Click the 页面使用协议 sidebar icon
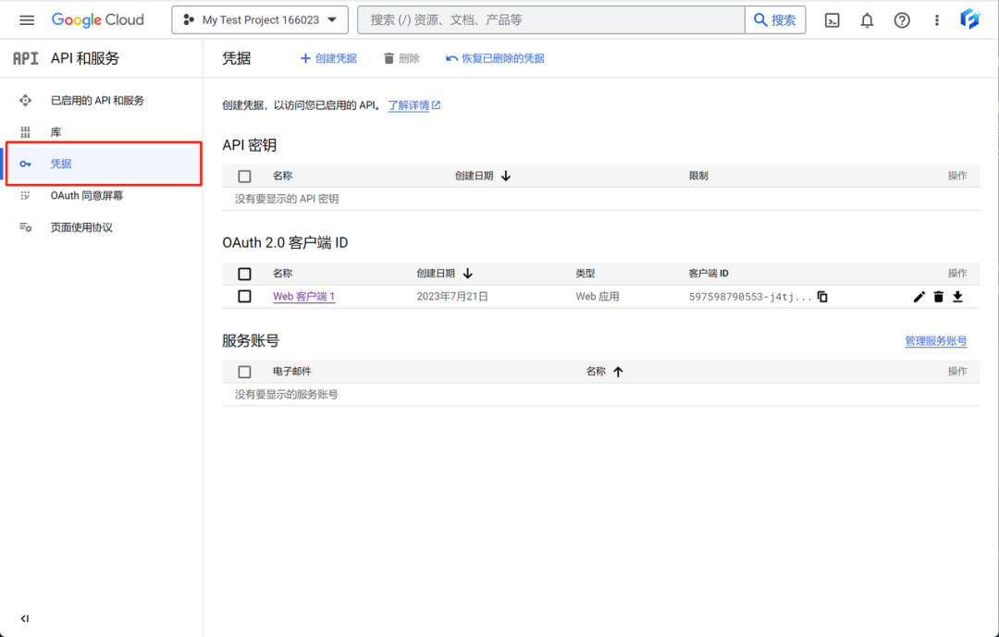Screen dimensions: 999x637 point(26,227)
